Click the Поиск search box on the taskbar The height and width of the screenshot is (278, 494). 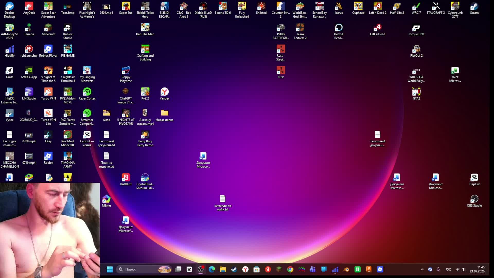144,269
